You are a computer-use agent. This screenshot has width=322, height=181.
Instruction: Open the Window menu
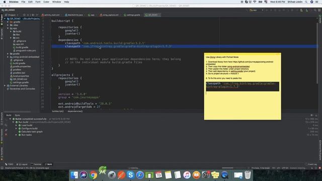coord(56,2)
